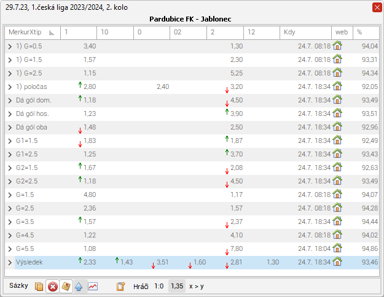Expand the G2=2.5 row

(x=10, y=182)
